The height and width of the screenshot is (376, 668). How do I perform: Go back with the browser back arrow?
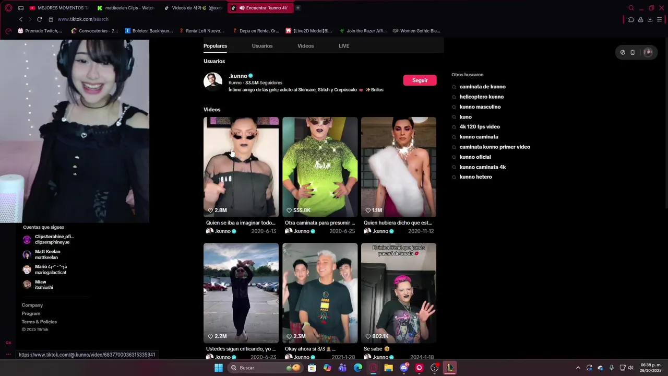pos(21,19)
